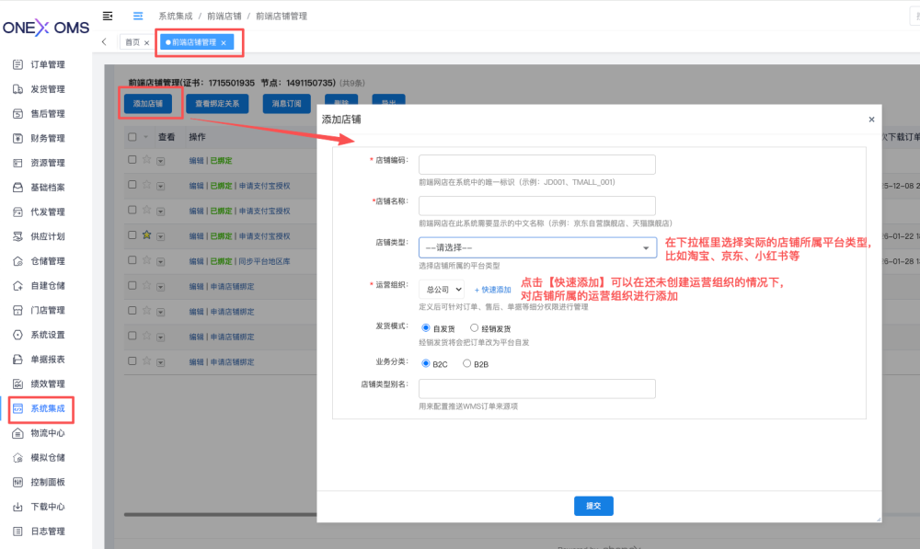
Task: Open 系统集成 sidebar icon
Action: point(17,409)
